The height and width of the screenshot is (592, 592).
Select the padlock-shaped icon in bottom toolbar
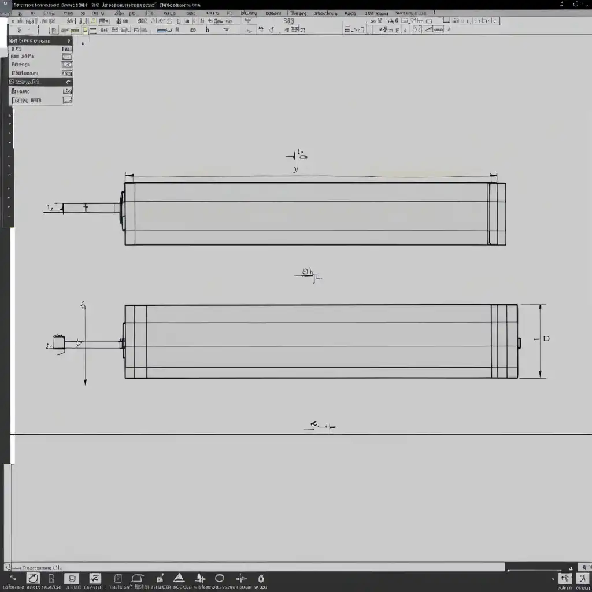point(51,578)
